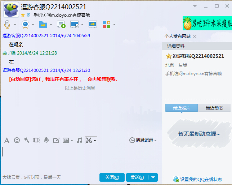
Task: Open 设置我的QQ在线状态 link
Action: click(x=201, y=180)
